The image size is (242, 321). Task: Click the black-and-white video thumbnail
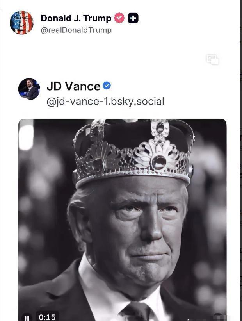122,234
